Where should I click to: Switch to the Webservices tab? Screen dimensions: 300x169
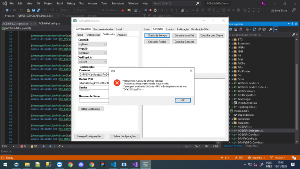93,35
